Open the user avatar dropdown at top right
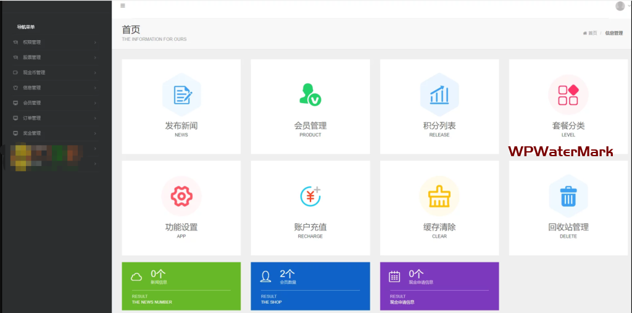Image resolution: width=632 pixels, height=313 pixels. point(621,6)
